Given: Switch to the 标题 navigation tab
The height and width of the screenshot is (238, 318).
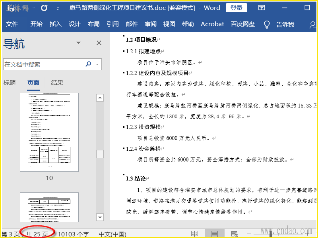Looking at the screenshot, I should [x=10, y=83].
